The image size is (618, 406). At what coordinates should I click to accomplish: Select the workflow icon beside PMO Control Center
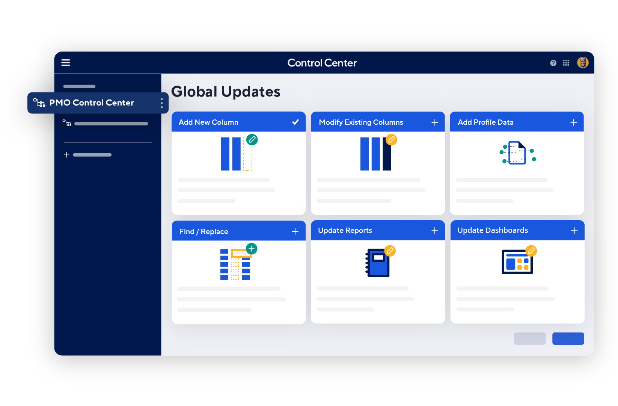(x=39, y=103)
